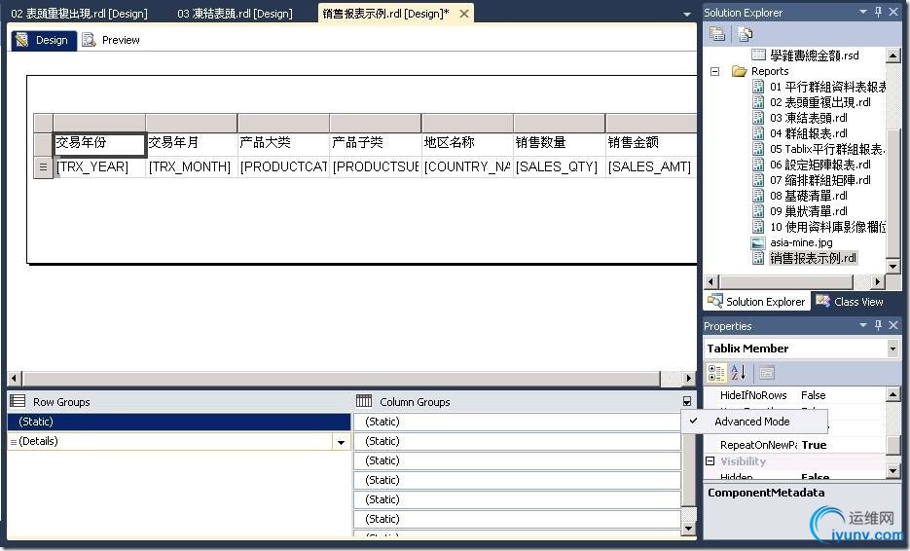910x551 pixels.
Task: Select [TRX_YEAR] data cell
Action: click(x=99, y=167)
